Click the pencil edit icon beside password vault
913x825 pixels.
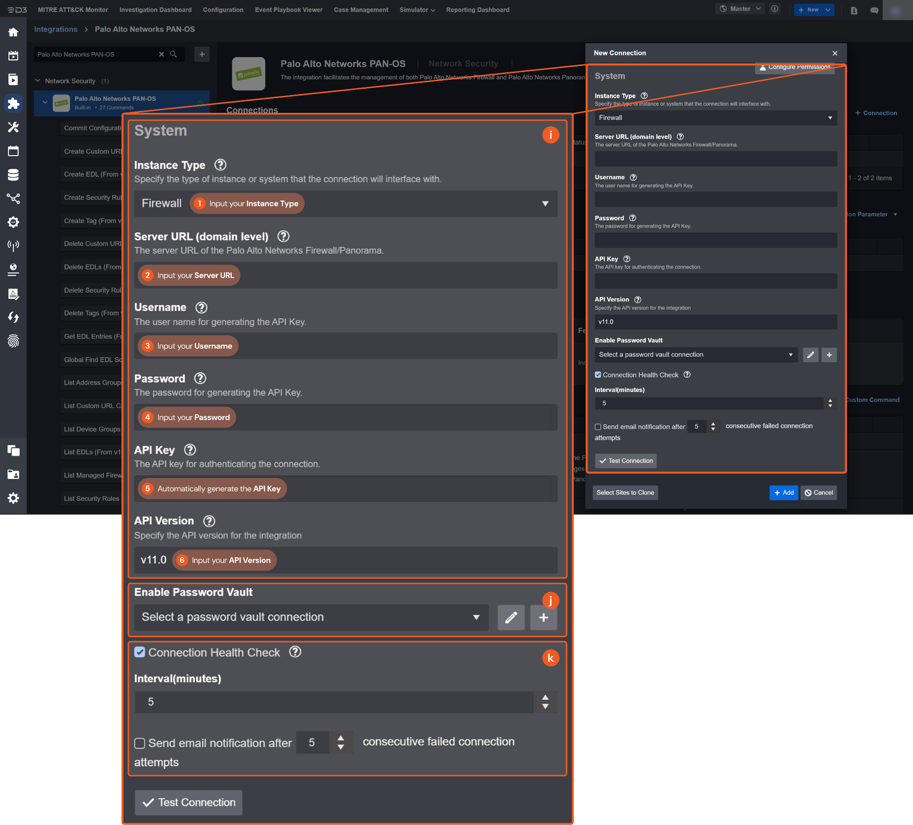coord(810,355)
